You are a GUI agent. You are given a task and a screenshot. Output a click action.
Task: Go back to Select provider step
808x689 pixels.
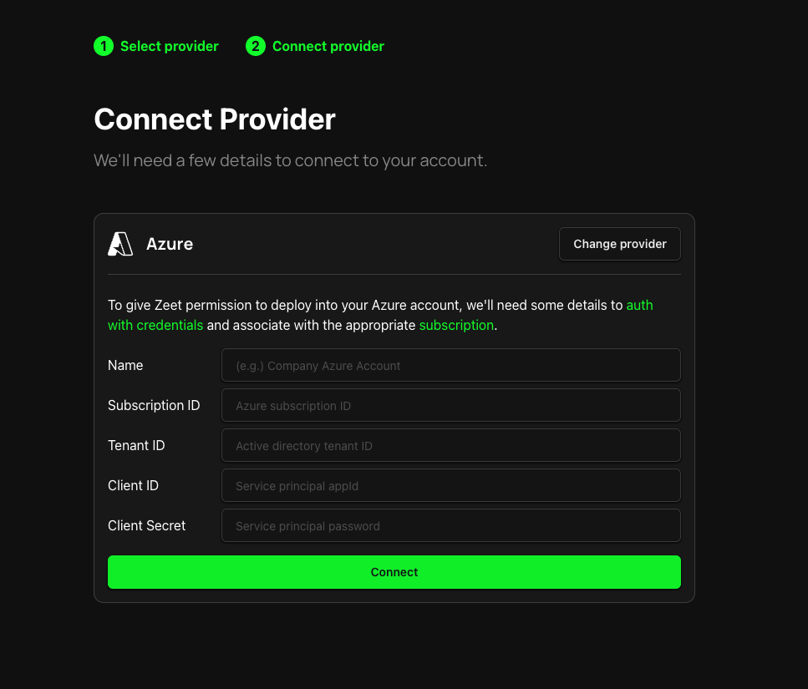click(x=169, y=46)
